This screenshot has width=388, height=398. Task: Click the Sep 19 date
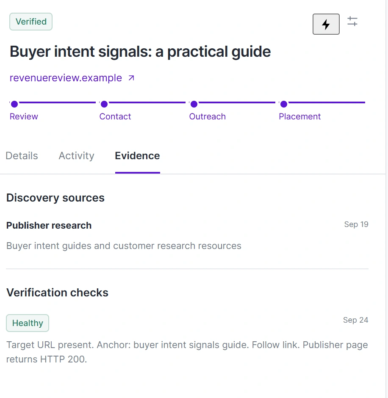[x=356, y=224]
